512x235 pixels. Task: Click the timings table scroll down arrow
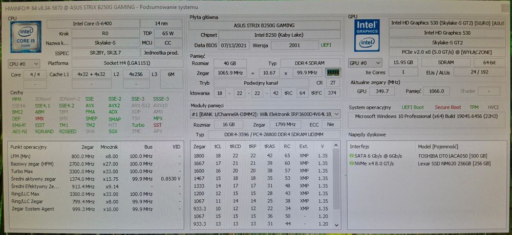click(x=335, y=225)
